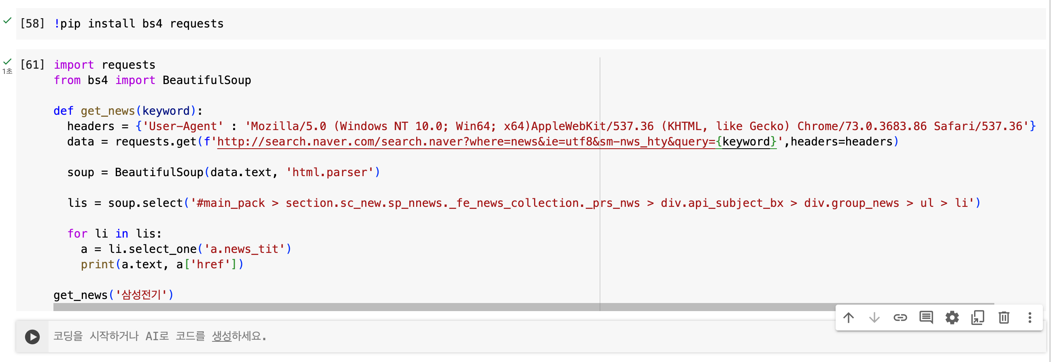Click the [61] cell execution indicator
Screen dimensions: 1051x362
[x=32, y=65]
